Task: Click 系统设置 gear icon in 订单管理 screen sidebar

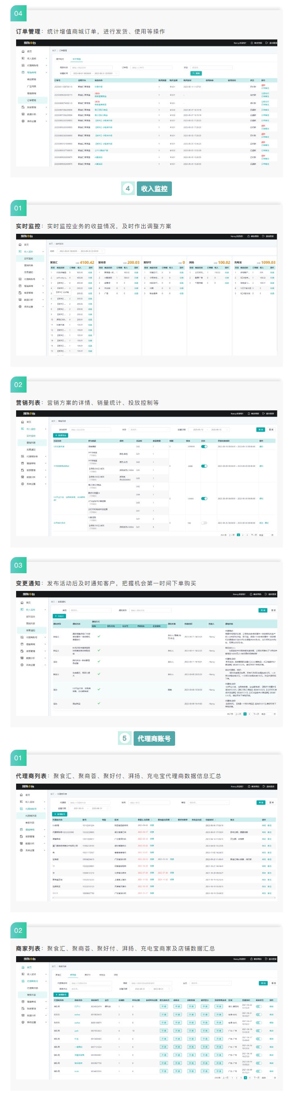Action: click(23, 121)
